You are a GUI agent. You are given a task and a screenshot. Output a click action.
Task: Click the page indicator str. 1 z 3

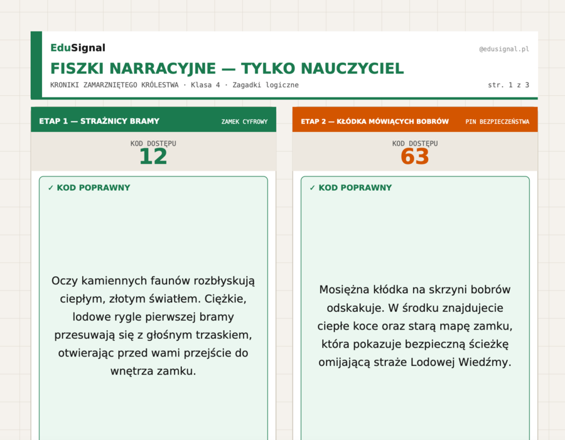[x=508, y=85]
